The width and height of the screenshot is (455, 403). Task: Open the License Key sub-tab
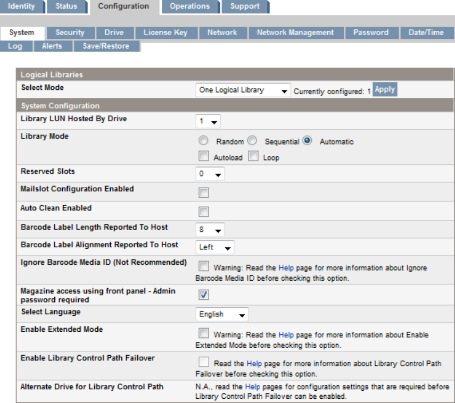[165, 32]
